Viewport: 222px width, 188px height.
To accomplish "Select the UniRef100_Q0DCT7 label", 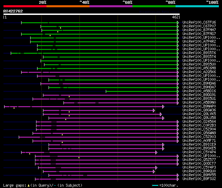I will point(199,164).
